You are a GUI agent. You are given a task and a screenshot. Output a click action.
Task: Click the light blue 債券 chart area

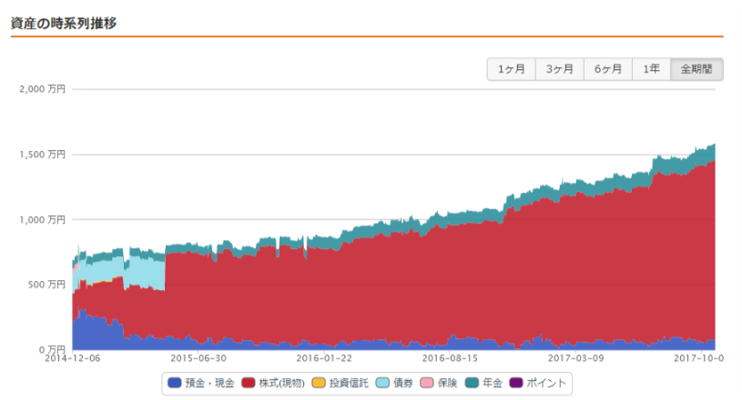(x=147, y=274)
